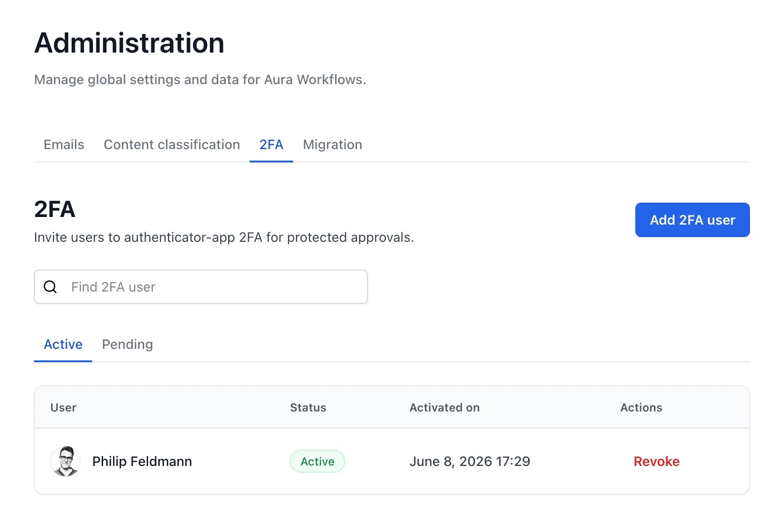Click the green Active status badge
This screenshot has width=780, height=520.
click(317, 461)
